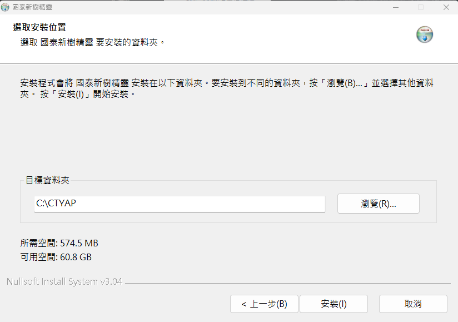Click the subtitle 選取 國泰新樹精靈 要安裝的資料夾
This screenshot has width=458, height=322.
tap(92, 42)
